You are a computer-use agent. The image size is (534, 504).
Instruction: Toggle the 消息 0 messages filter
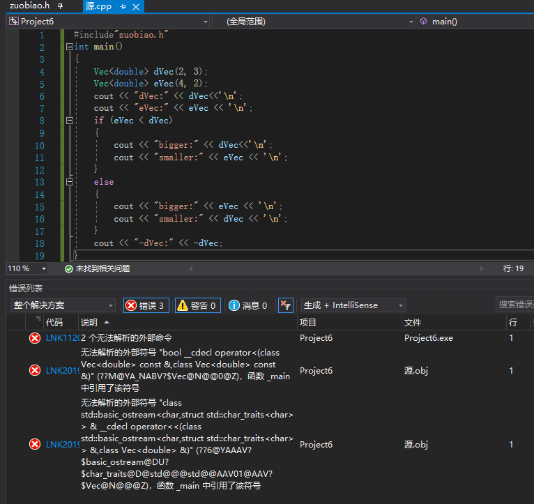point(248,305)
